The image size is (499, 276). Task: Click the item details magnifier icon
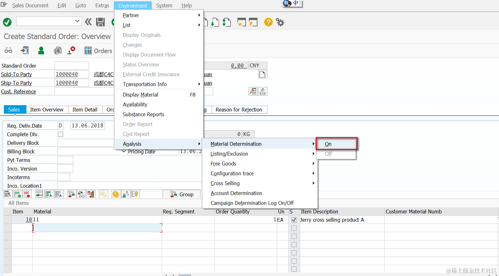pyautogui.click(x=8, y=194)
